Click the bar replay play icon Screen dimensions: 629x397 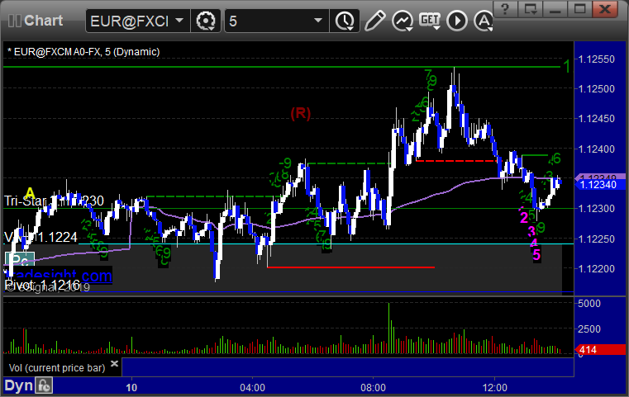[457, 21]
